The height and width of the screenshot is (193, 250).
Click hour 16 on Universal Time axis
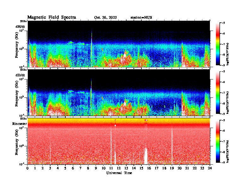[149, 168]
